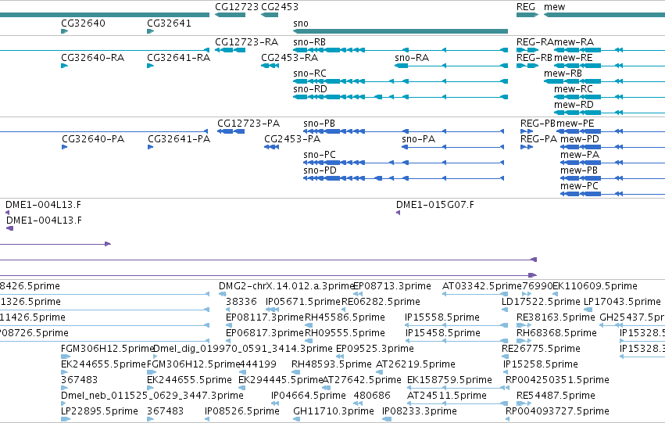This screenshot has width=665, height=423.
Task: Select EST LD17522.5prime
Action: pos(541,302)
